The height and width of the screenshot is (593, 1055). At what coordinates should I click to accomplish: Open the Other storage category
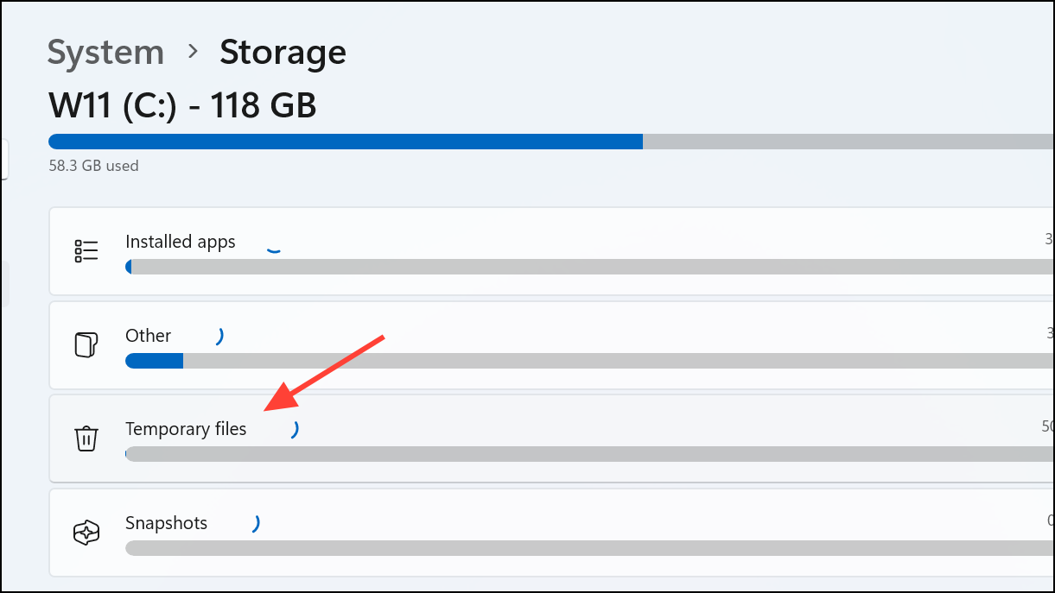[x=552, y=345]
